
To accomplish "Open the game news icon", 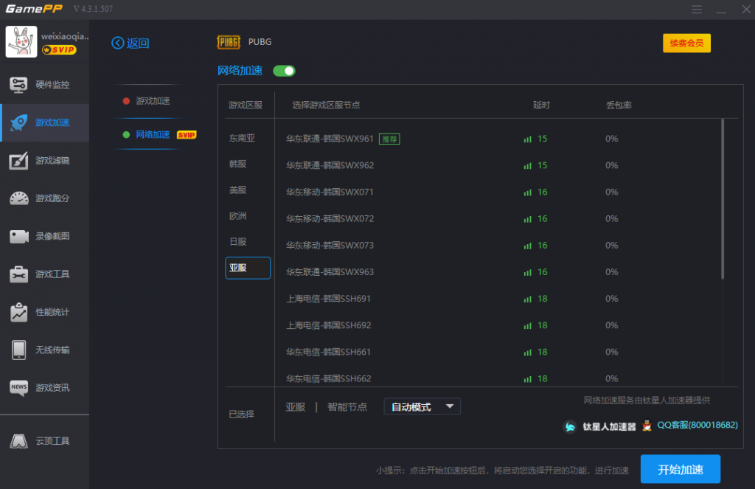I will coord(18,388).
